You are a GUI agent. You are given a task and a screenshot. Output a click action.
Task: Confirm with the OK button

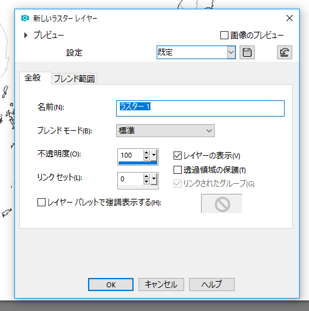[x=110, y=285]
